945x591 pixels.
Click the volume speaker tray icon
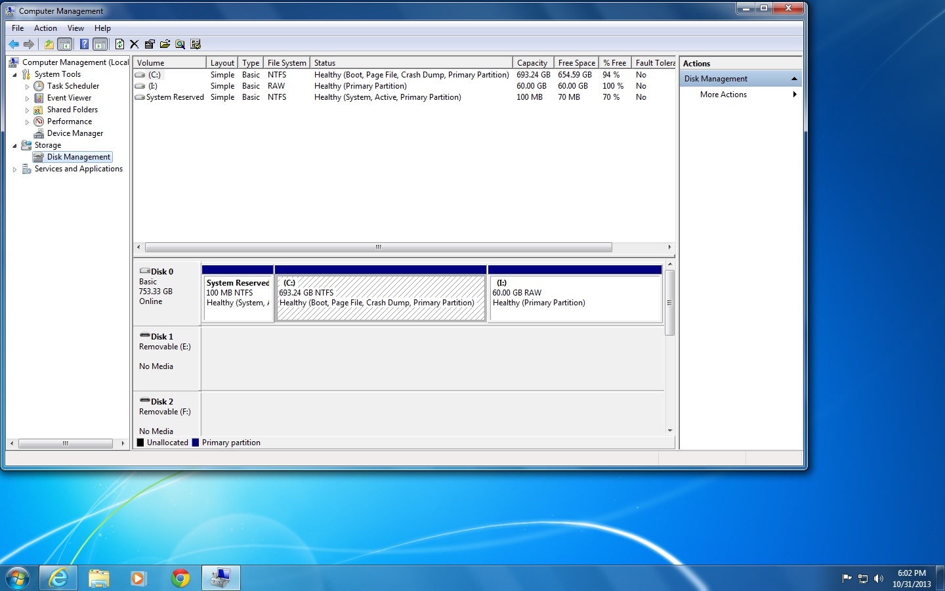(x=879, y=579)
